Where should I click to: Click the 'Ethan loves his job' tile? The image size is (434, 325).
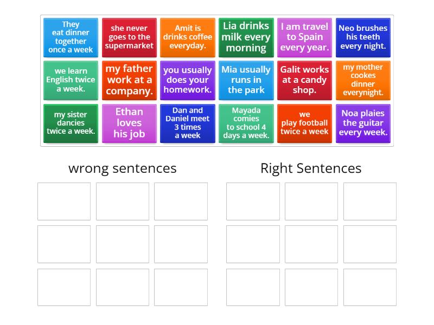[129, 123]
